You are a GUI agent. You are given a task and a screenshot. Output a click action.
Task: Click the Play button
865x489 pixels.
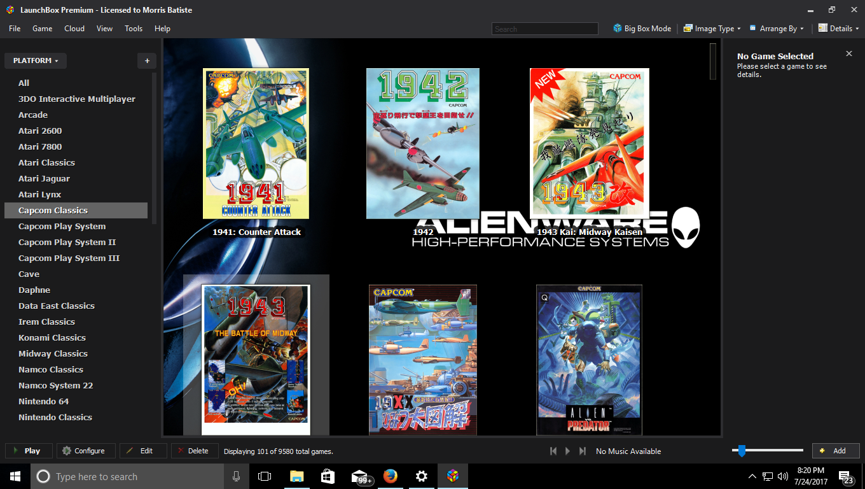(28, 451)
